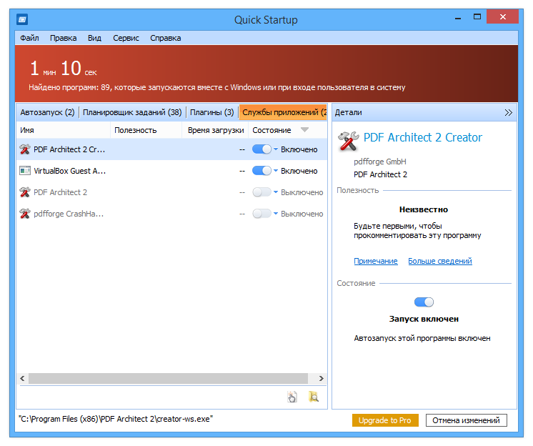
Task: Open the Сервис menu
Action: pyautogui.click(x=126, y=38)
